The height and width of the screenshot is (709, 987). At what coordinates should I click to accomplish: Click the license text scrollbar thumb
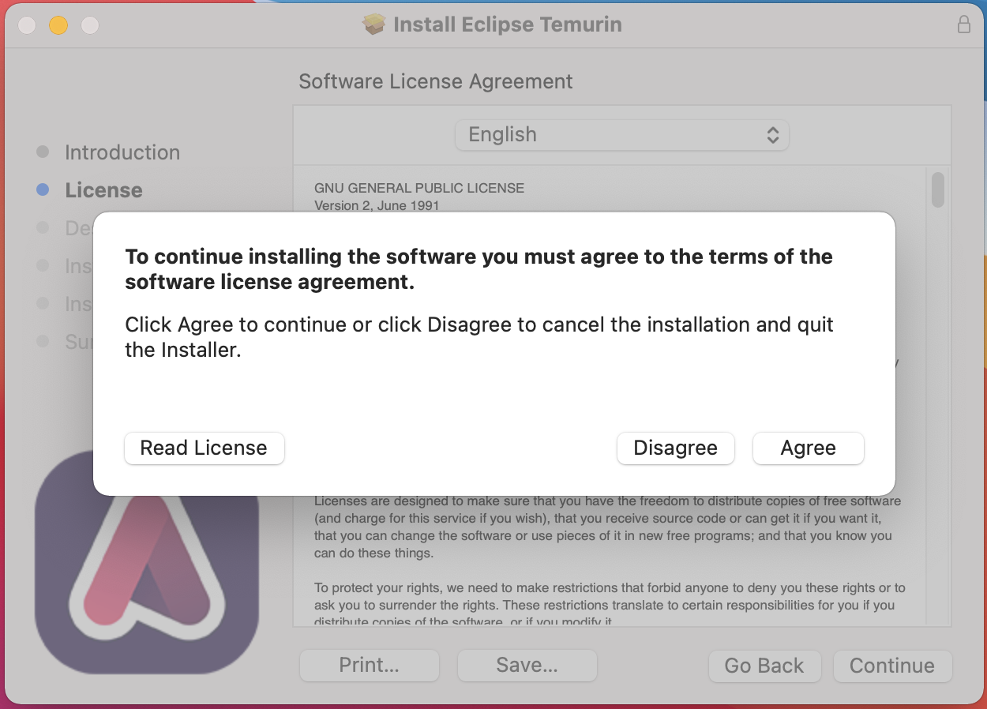tap(938, 189)
